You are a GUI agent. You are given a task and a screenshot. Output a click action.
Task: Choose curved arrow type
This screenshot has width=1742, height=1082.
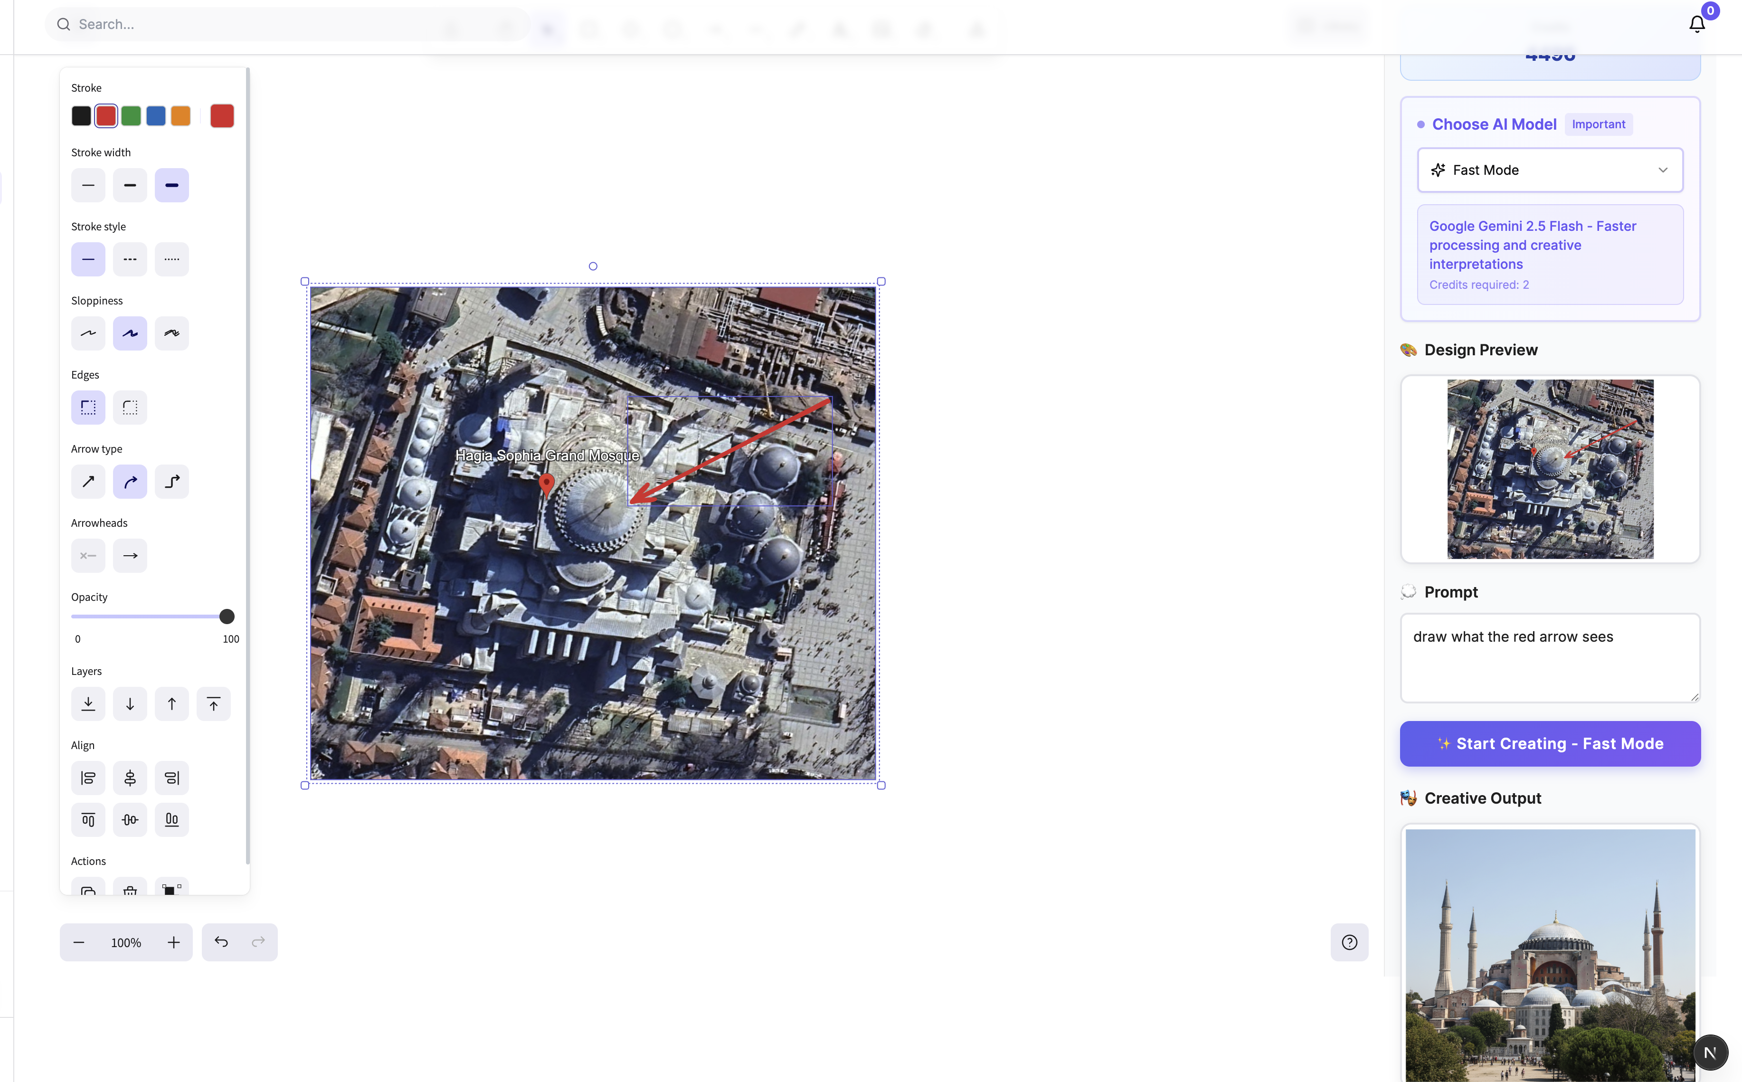pyautogui.click(x=130, y=482)
